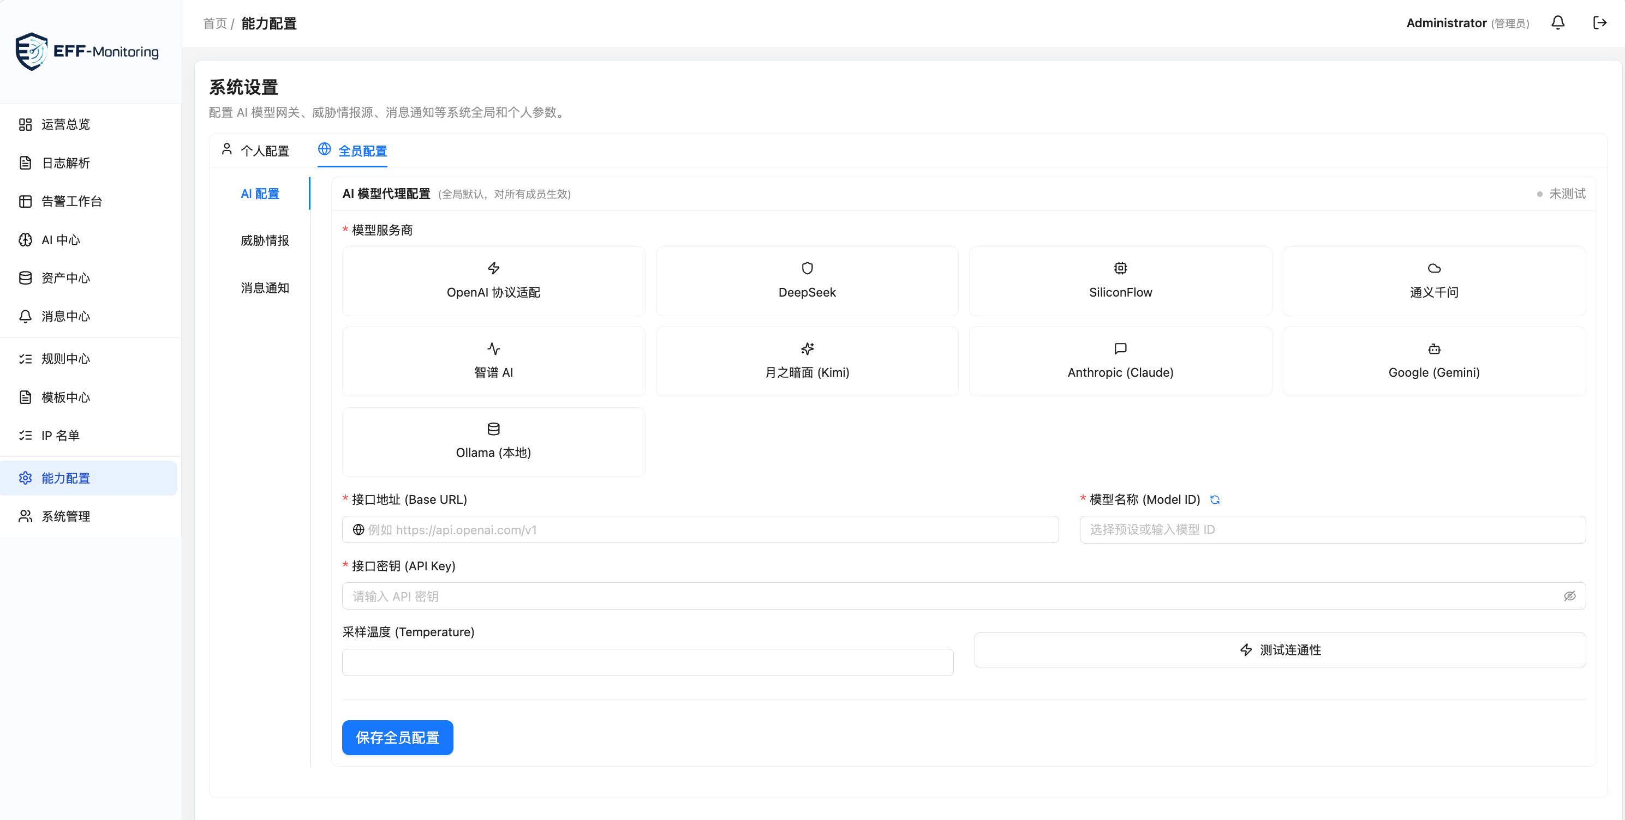
Task: Click the 保存全员配置 button
Action: pyautogui.click(x=397, y=737)
